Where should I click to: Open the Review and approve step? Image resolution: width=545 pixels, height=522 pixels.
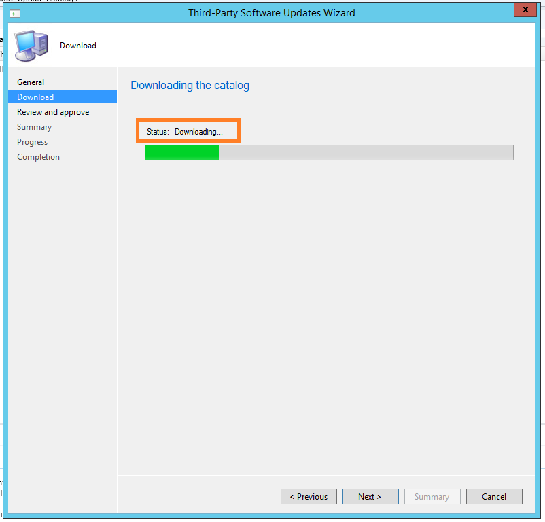[x=53, y=112]
